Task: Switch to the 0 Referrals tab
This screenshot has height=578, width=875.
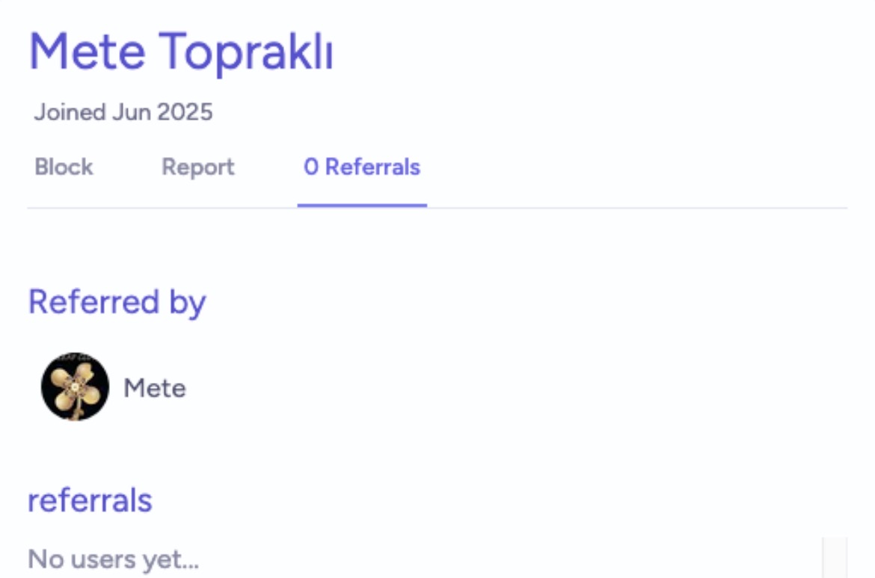Action: click(362, 167)
